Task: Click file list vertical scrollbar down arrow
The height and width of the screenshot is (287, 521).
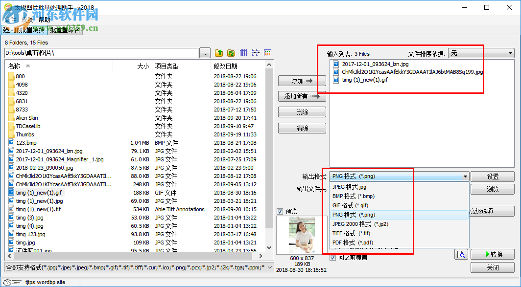Action: (269, 248)
